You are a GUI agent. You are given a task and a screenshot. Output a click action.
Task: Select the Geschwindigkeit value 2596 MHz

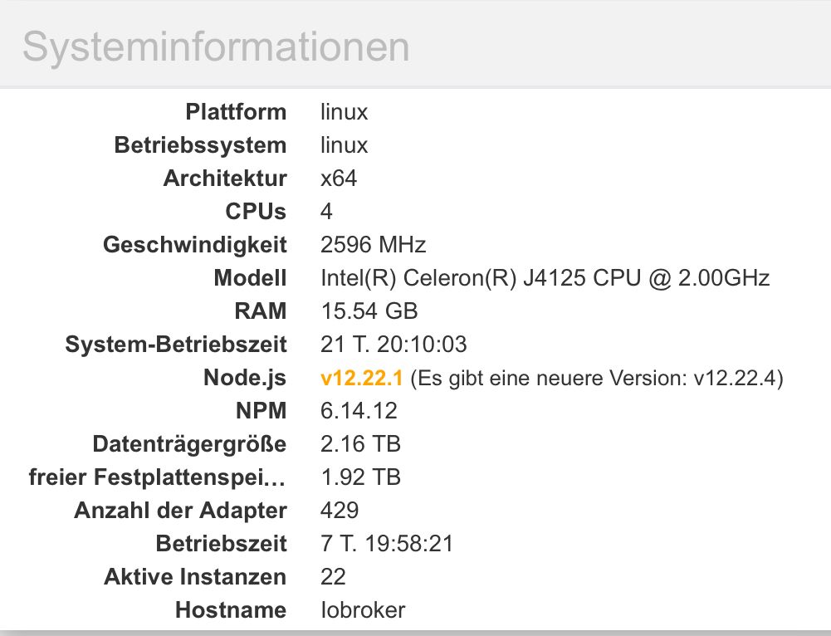coord(373,245)
